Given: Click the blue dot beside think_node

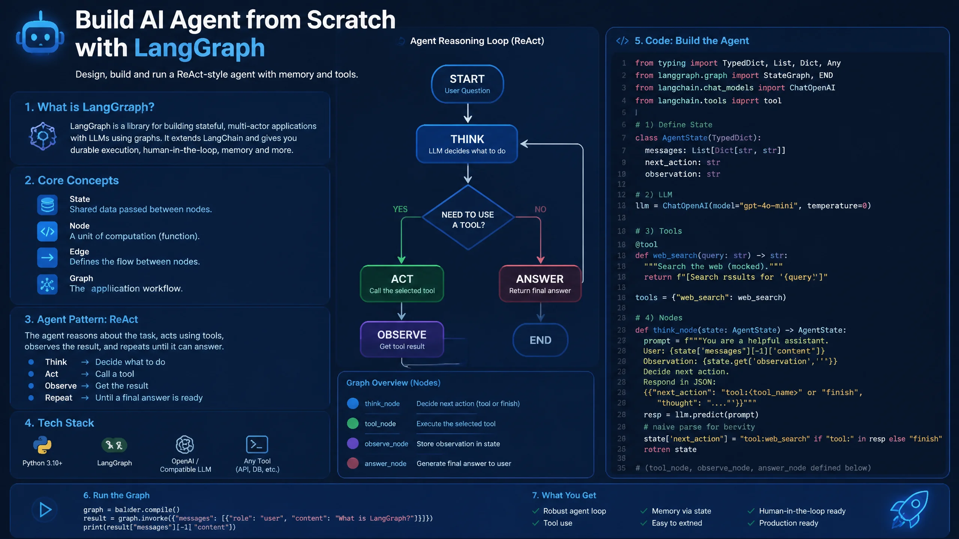Looking at the screenshot, I should pos(353,404).
